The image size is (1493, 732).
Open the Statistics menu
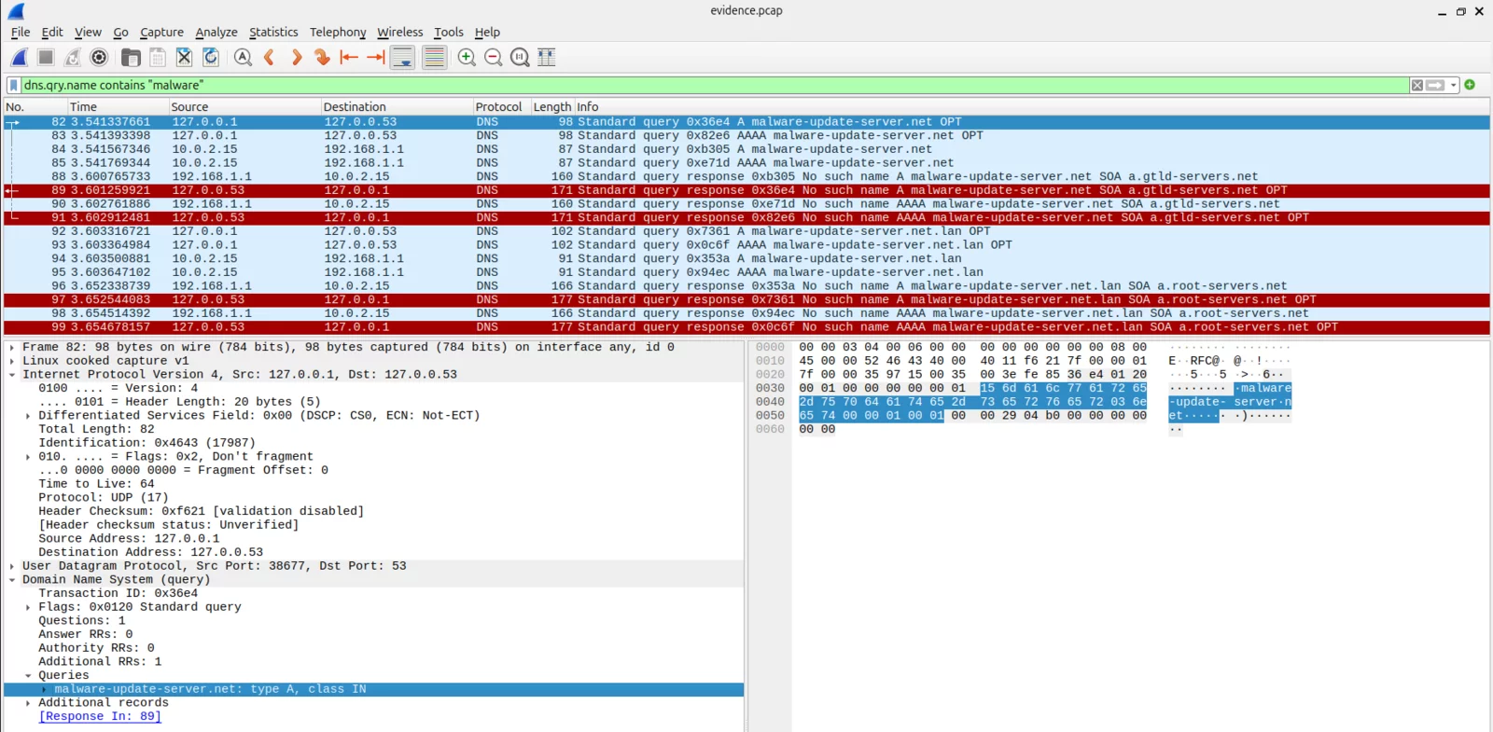tap(273, 32)
